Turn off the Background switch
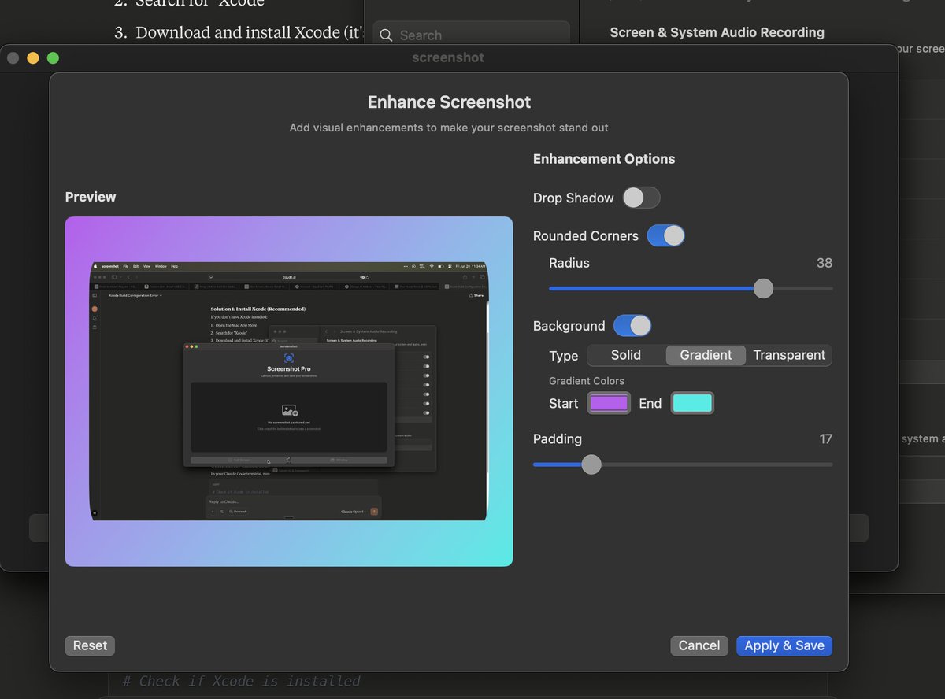The height and width of the screenshot is (699, 945). click(x=632, y=325)
